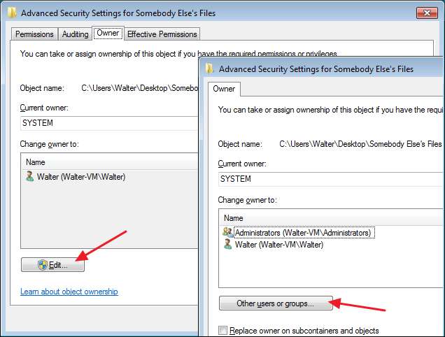The height and width of the screenshot is (337, 445).
Task: Click the folder icon in the front dialog title bar
Action: 209,69
